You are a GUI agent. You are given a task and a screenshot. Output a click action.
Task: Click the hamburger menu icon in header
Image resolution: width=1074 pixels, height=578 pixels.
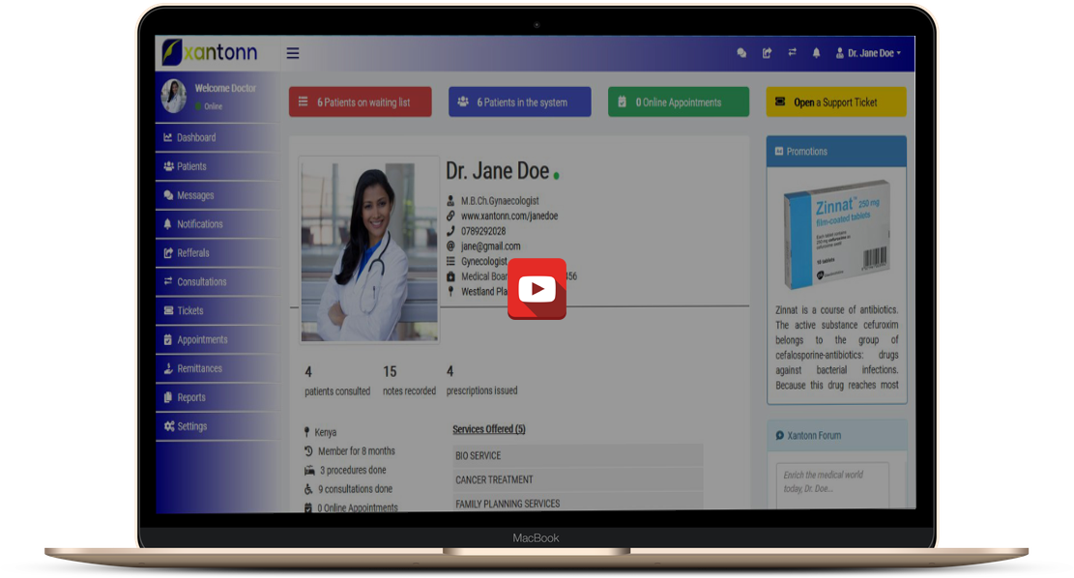click(293, 53)
